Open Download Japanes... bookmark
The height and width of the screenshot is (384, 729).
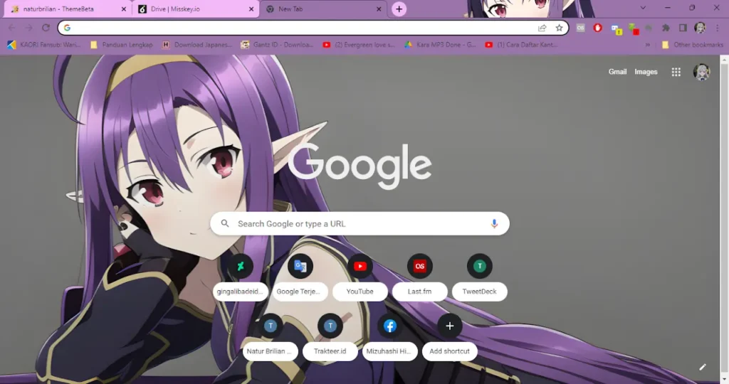pyautogui.click(x=197, y=45)
